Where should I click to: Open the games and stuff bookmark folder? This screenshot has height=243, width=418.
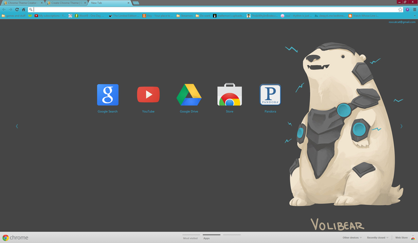coord(13,15)
